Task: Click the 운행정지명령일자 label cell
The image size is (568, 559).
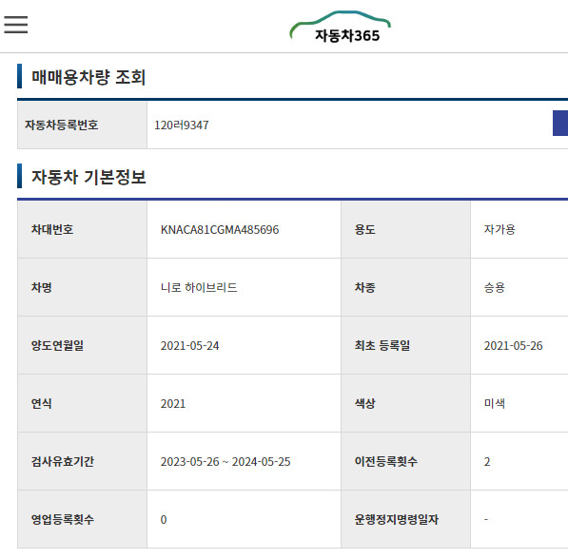Action: [405, 519]
